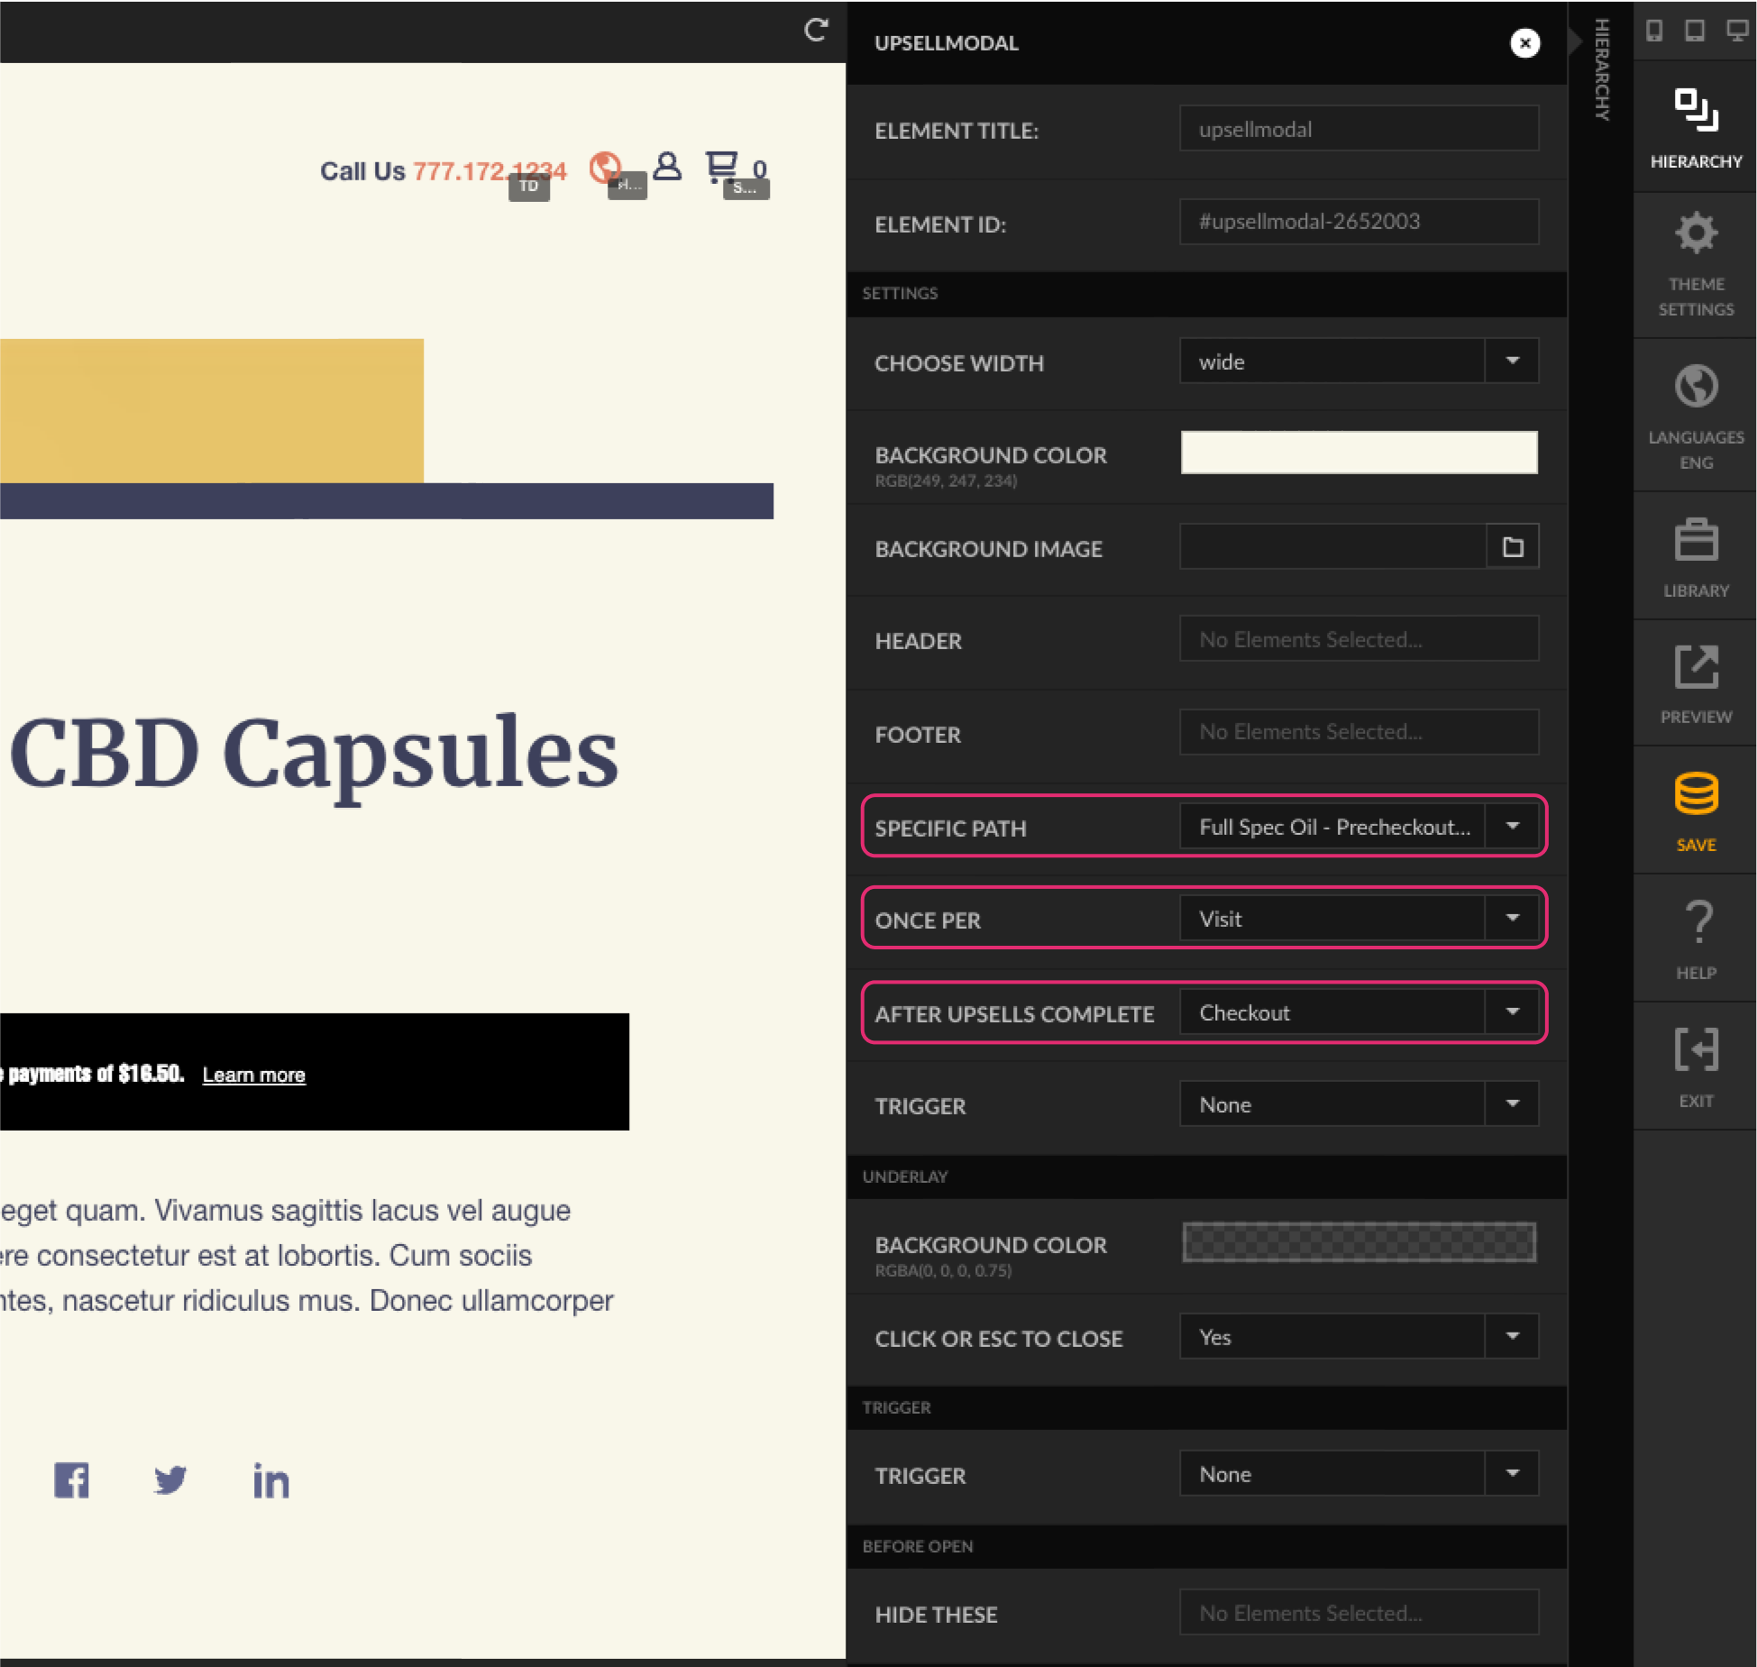Click the refresh preview icon

tap(816, 30)
